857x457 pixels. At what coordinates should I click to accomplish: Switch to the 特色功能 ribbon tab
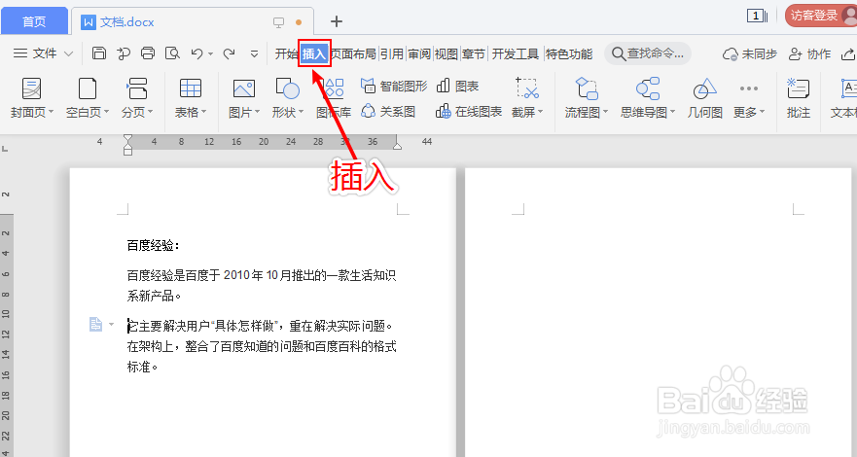[569, 53]
